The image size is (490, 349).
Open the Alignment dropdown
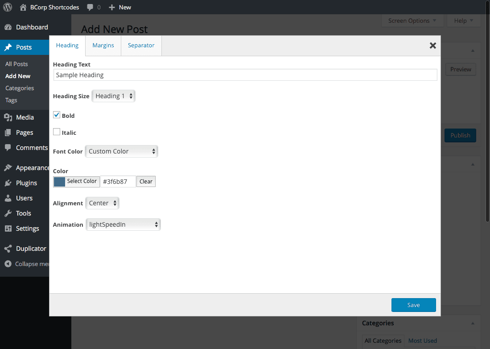pos(102,203)
